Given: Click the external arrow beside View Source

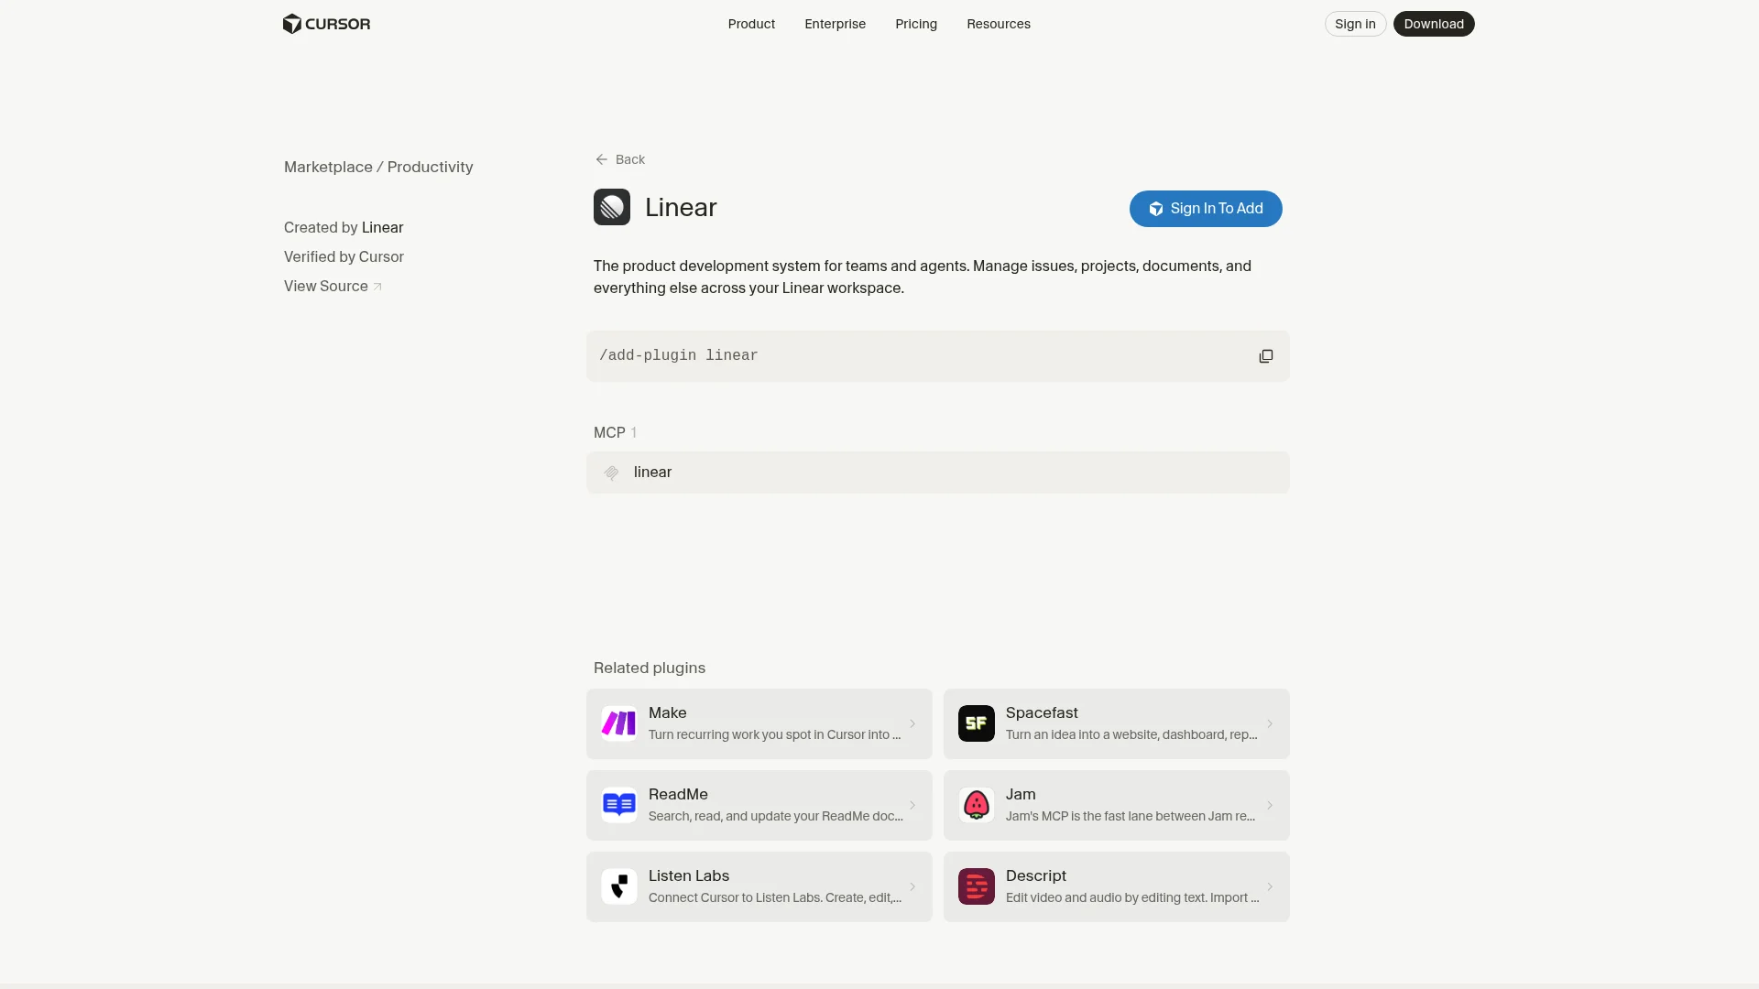Looking at the screenshot, I should [x=377, y=287].
